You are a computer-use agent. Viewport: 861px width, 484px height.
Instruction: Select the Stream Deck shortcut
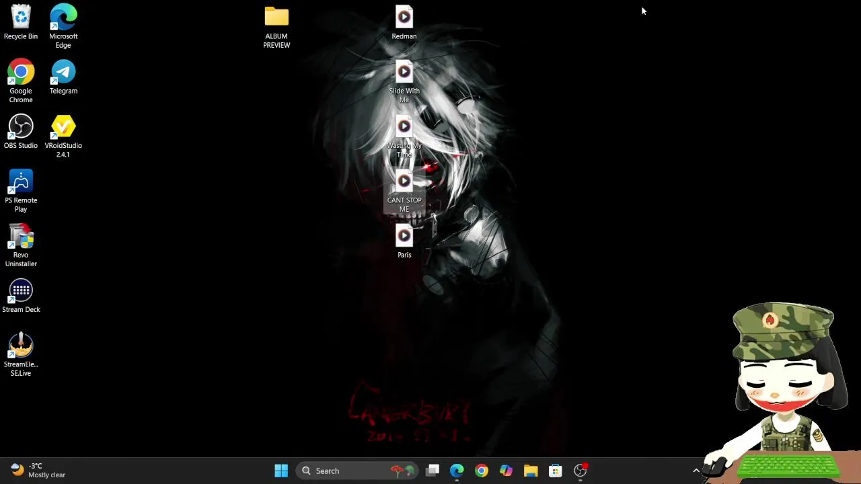click(21, 296)
